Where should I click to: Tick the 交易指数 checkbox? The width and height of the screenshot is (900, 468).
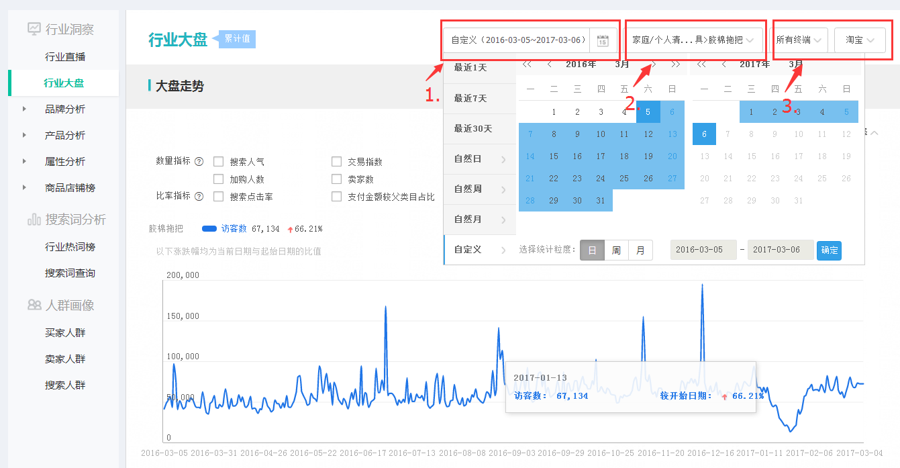tap(336, 162)
